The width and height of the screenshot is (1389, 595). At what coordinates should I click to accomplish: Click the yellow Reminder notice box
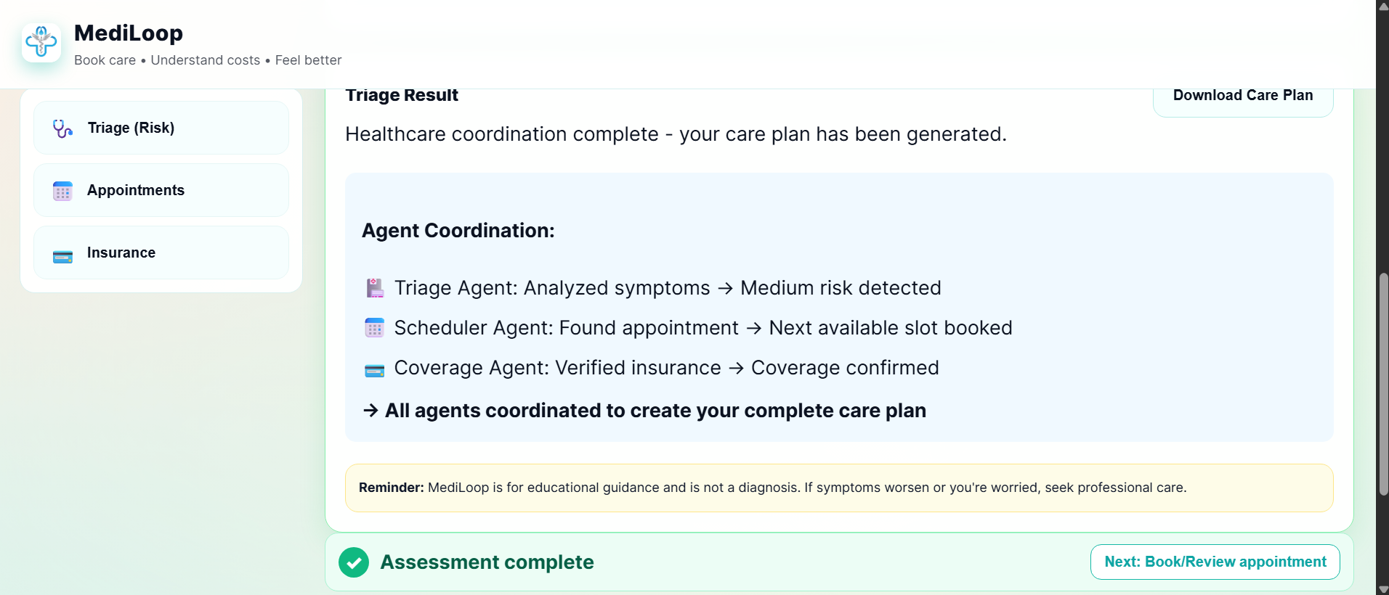pos(838,488)
